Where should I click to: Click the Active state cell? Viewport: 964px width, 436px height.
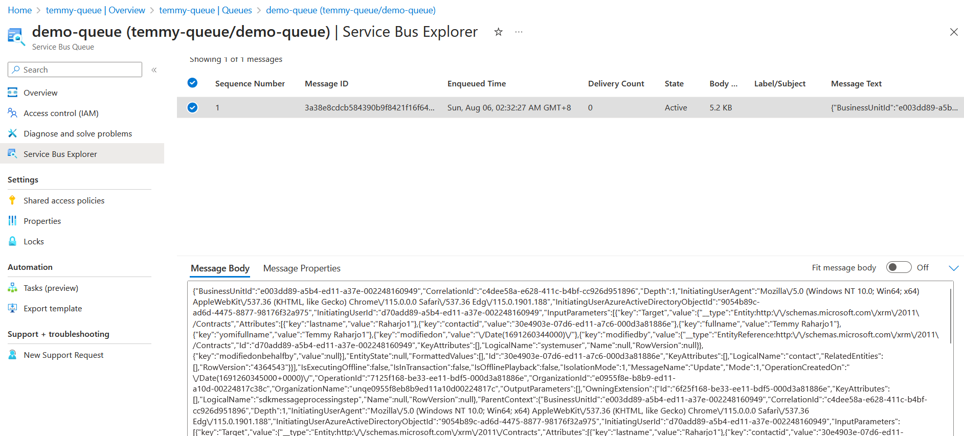click(x=676, y=107)
